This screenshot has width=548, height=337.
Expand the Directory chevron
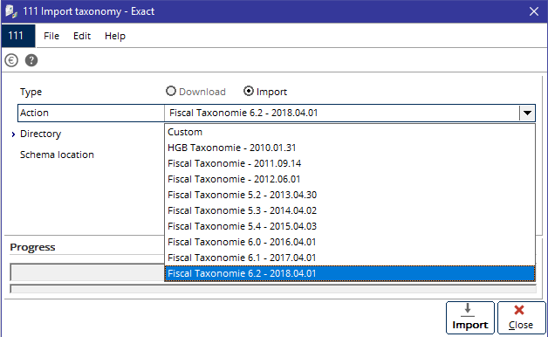click(13, 134)
